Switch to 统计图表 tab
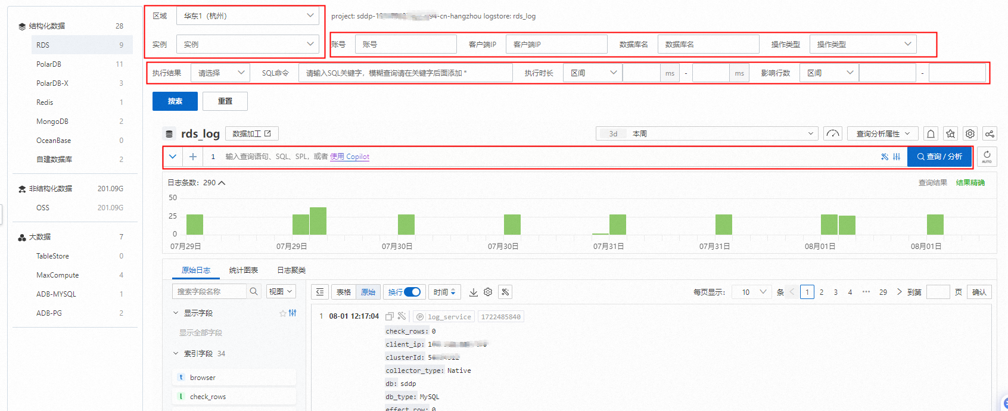Viewport: 1008px width, 411px height. click(244, 270)
